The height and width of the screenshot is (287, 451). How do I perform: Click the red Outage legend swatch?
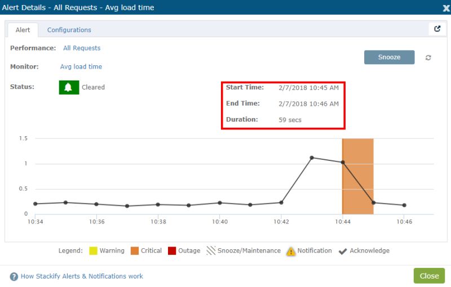(172, 251)
